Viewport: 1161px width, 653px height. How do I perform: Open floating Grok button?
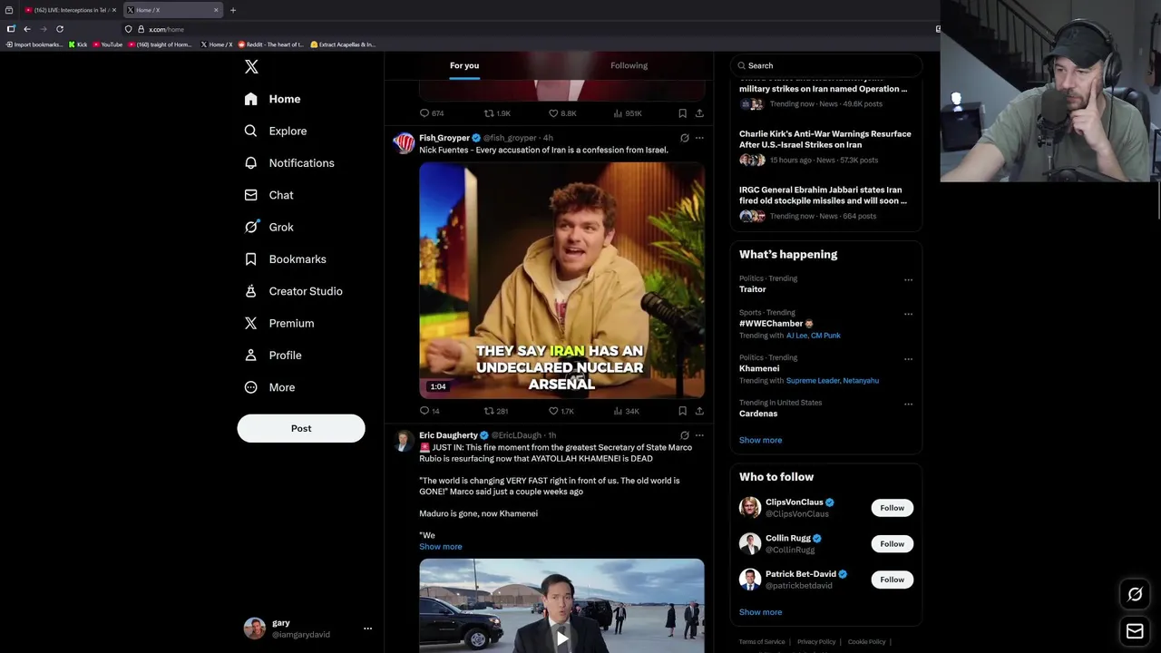point(1135,594)
